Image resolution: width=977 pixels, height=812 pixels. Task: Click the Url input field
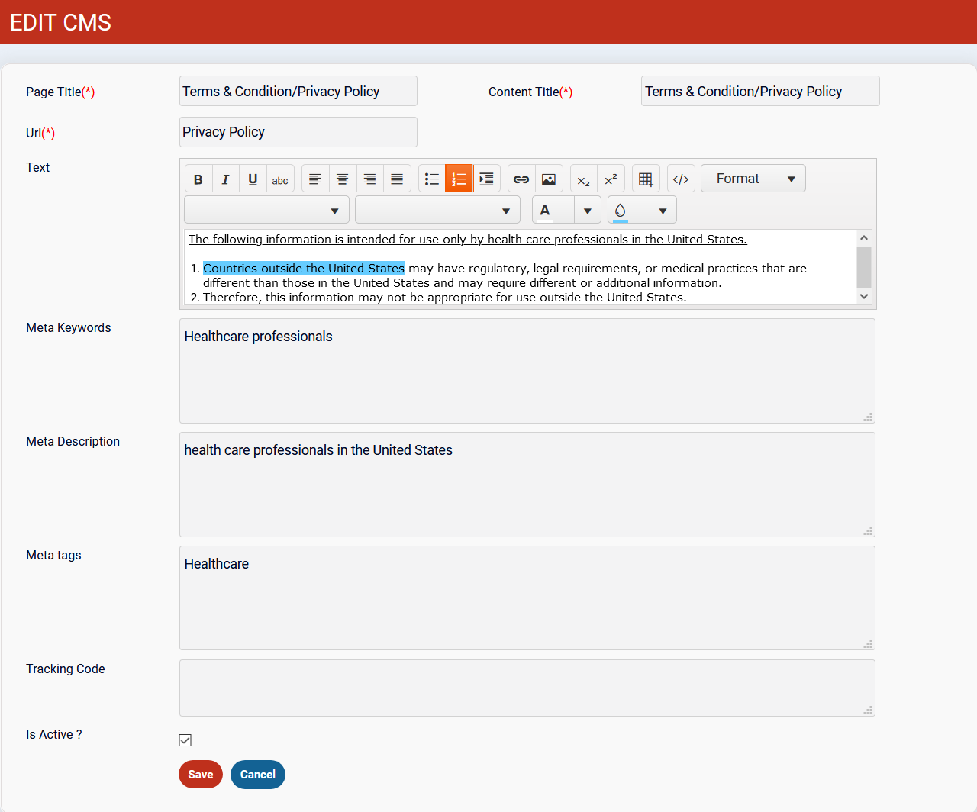coord(298,132)
